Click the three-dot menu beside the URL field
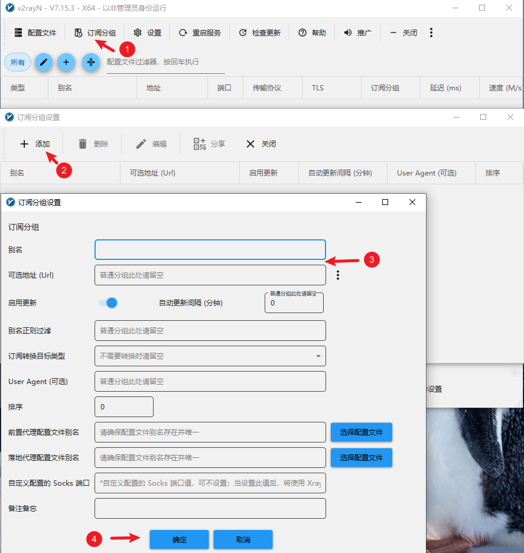The height and width of the screenshot is (553, 524). 337,274
